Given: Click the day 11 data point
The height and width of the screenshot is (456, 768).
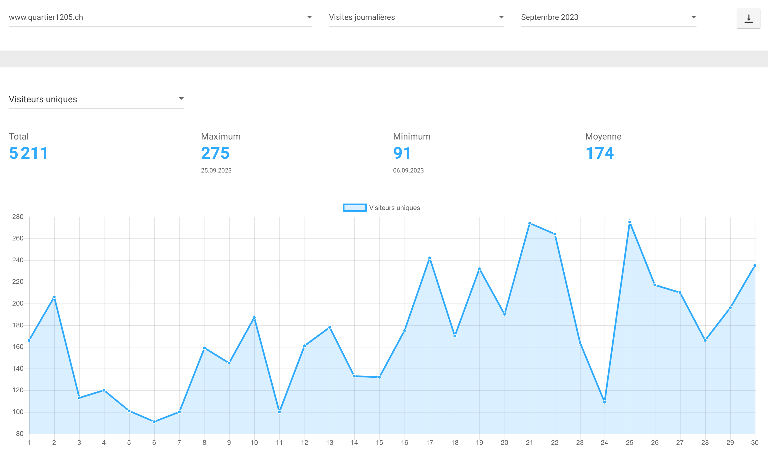Looking at the screenshot, I should (x=279, y=412).
